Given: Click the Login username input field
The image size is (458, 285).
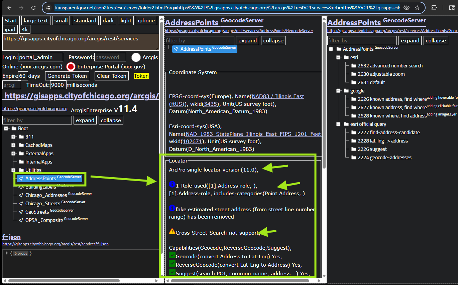Looking at the screenshot, I should coord(40,57).
